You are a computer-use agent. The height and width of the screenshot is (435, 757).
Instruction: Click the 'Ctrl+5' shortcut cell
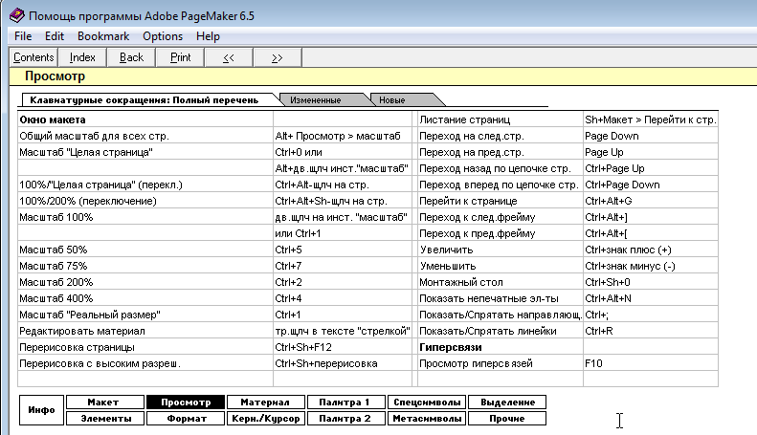pyautogui.click(x=343, y=250)
